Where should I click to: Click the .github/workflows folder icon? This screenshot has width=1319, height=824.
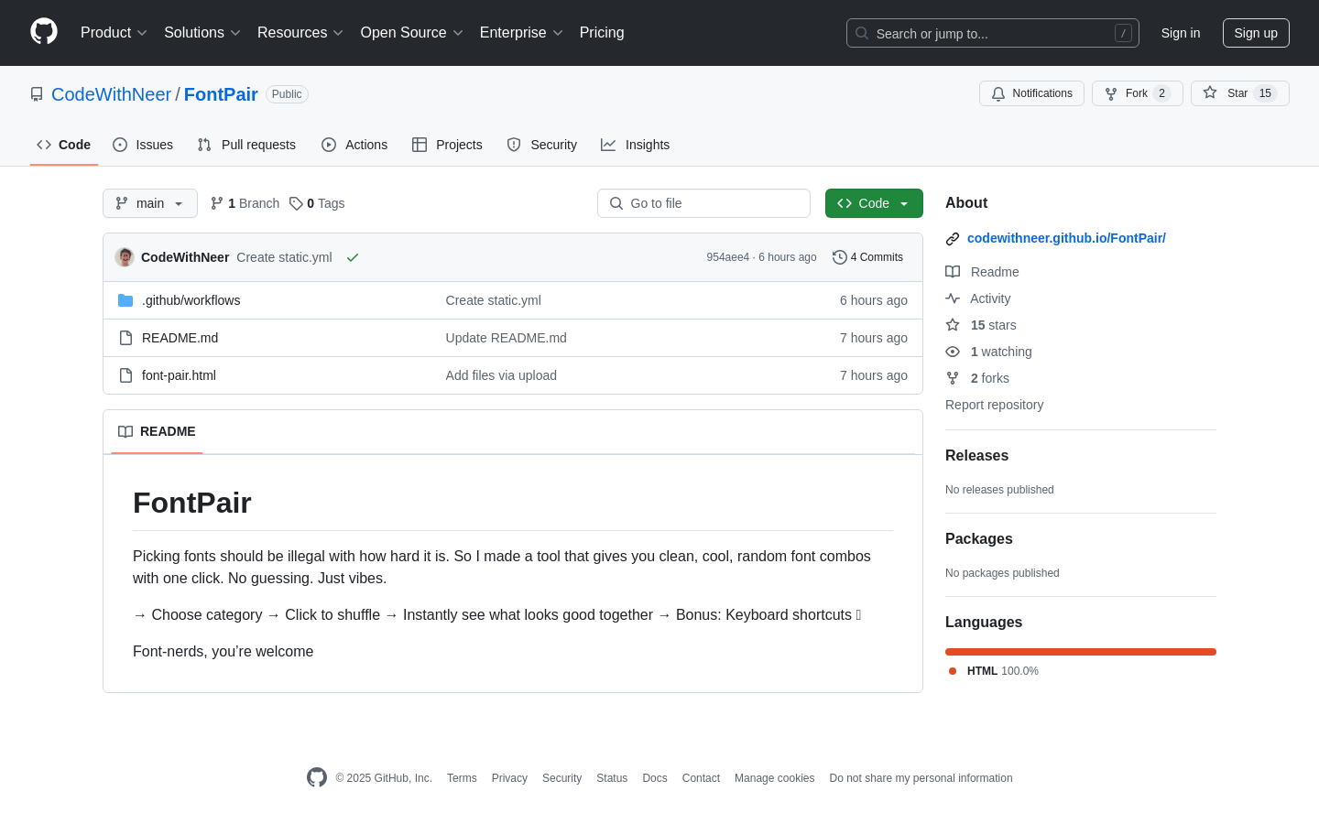125,300
